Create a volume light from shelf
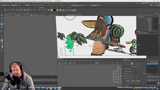 (19, 10)
